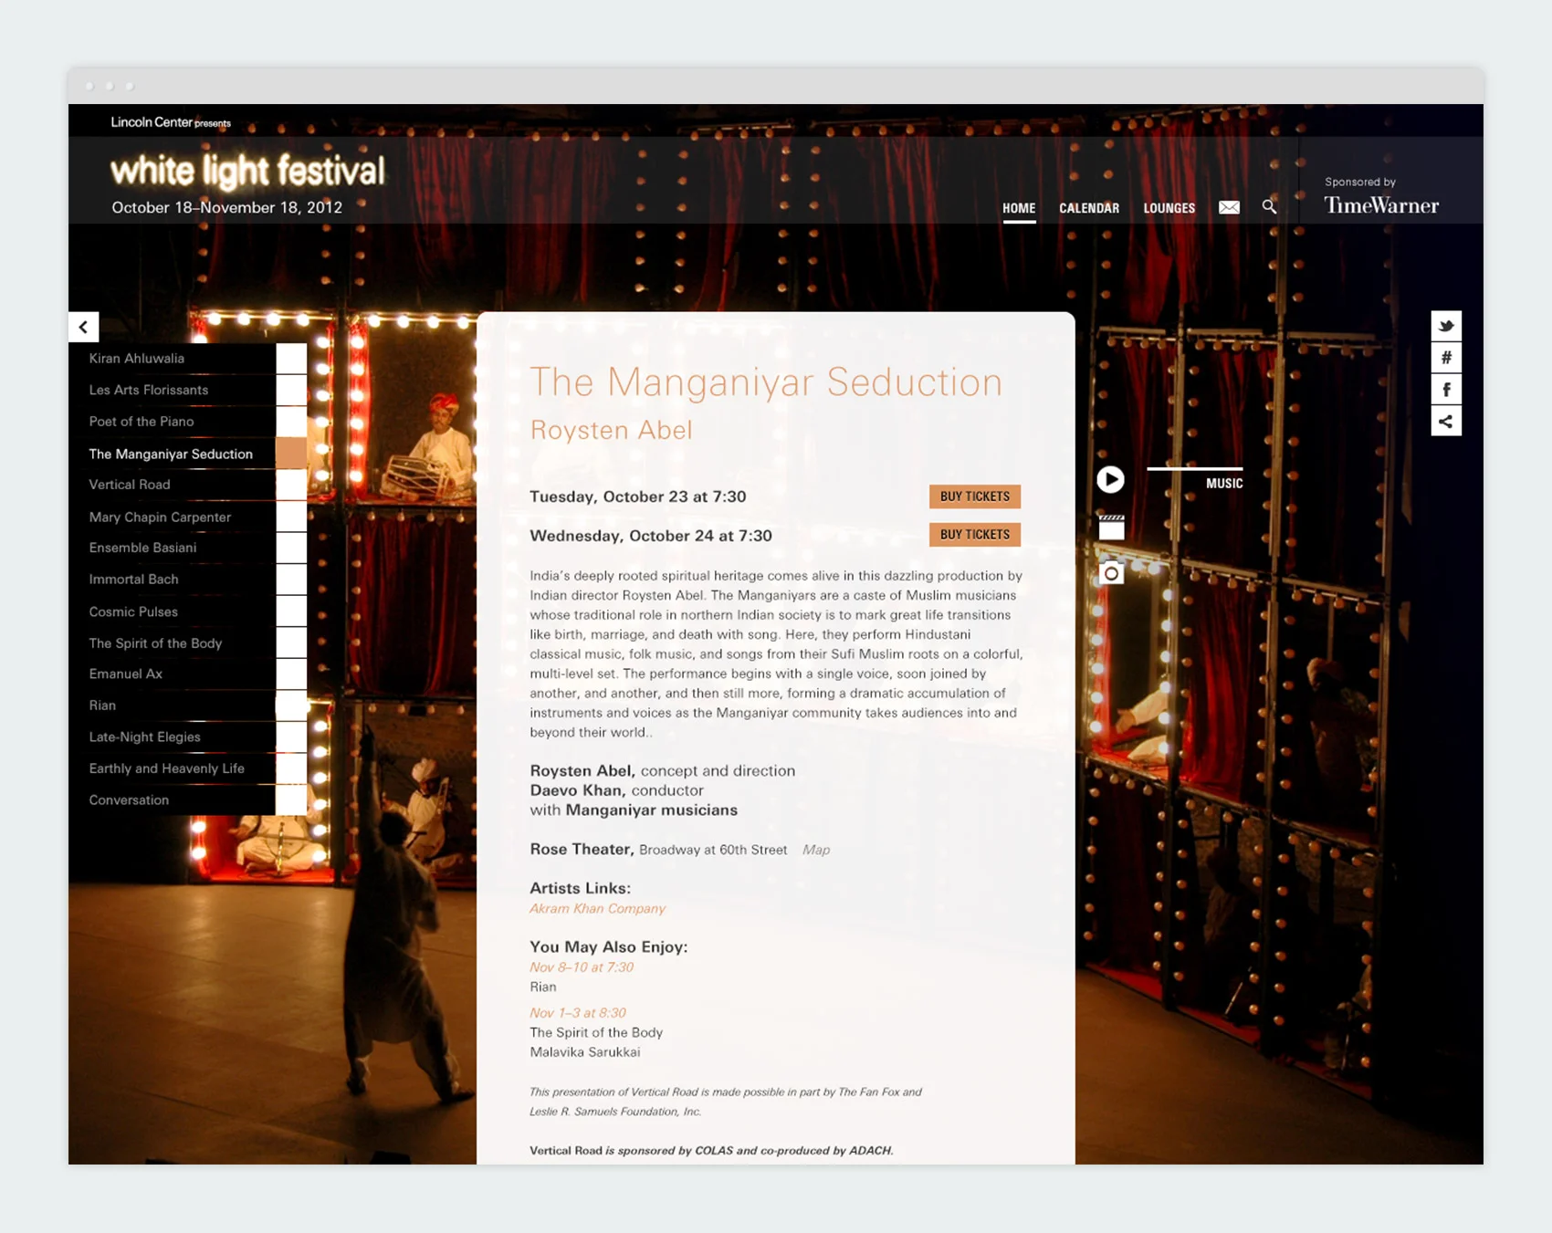Click the MUSIC label
This screenshot has height=1233, width=1552.
point(1224,484)
